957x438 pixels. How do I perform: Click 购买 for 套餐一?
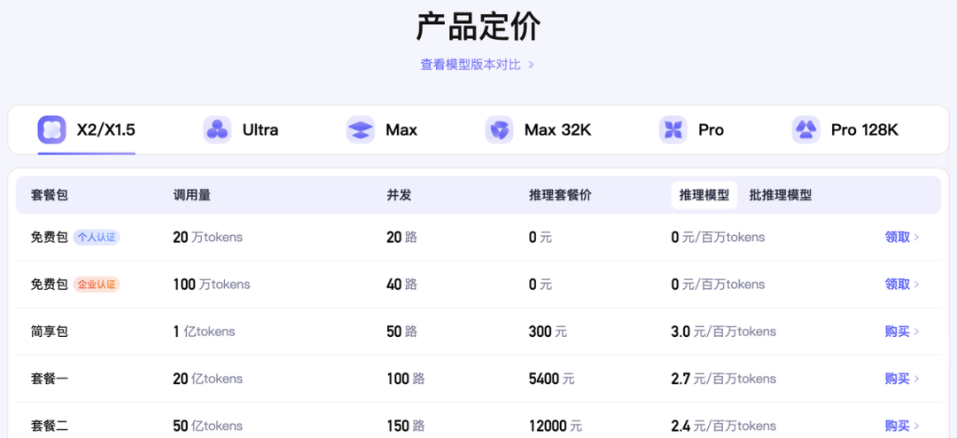[x=902, y=379]
